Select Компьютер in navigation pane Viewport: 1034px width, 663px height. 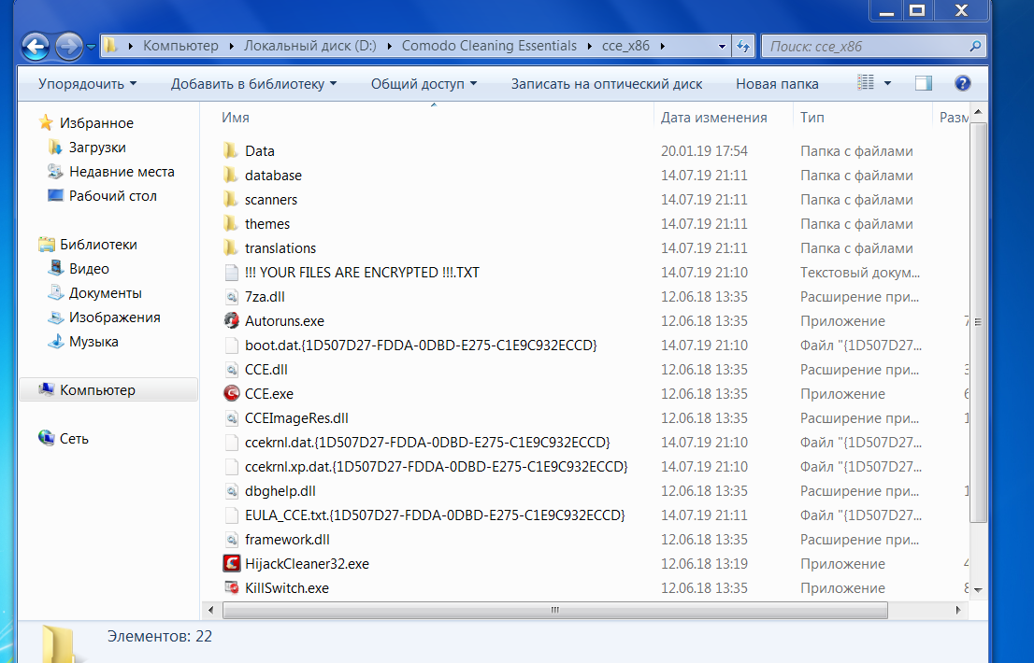108,389
